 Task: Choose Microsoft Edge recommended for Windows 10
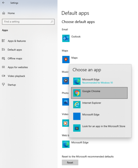(x=99, y=81)
